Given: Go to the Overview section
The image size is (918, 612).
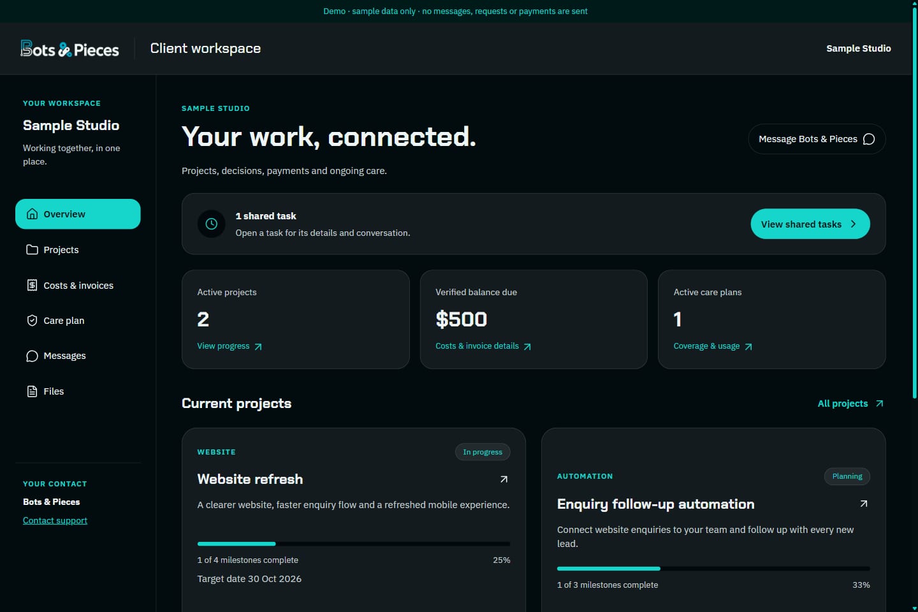Looking at the screenshot, I should [x=78, y=214].
